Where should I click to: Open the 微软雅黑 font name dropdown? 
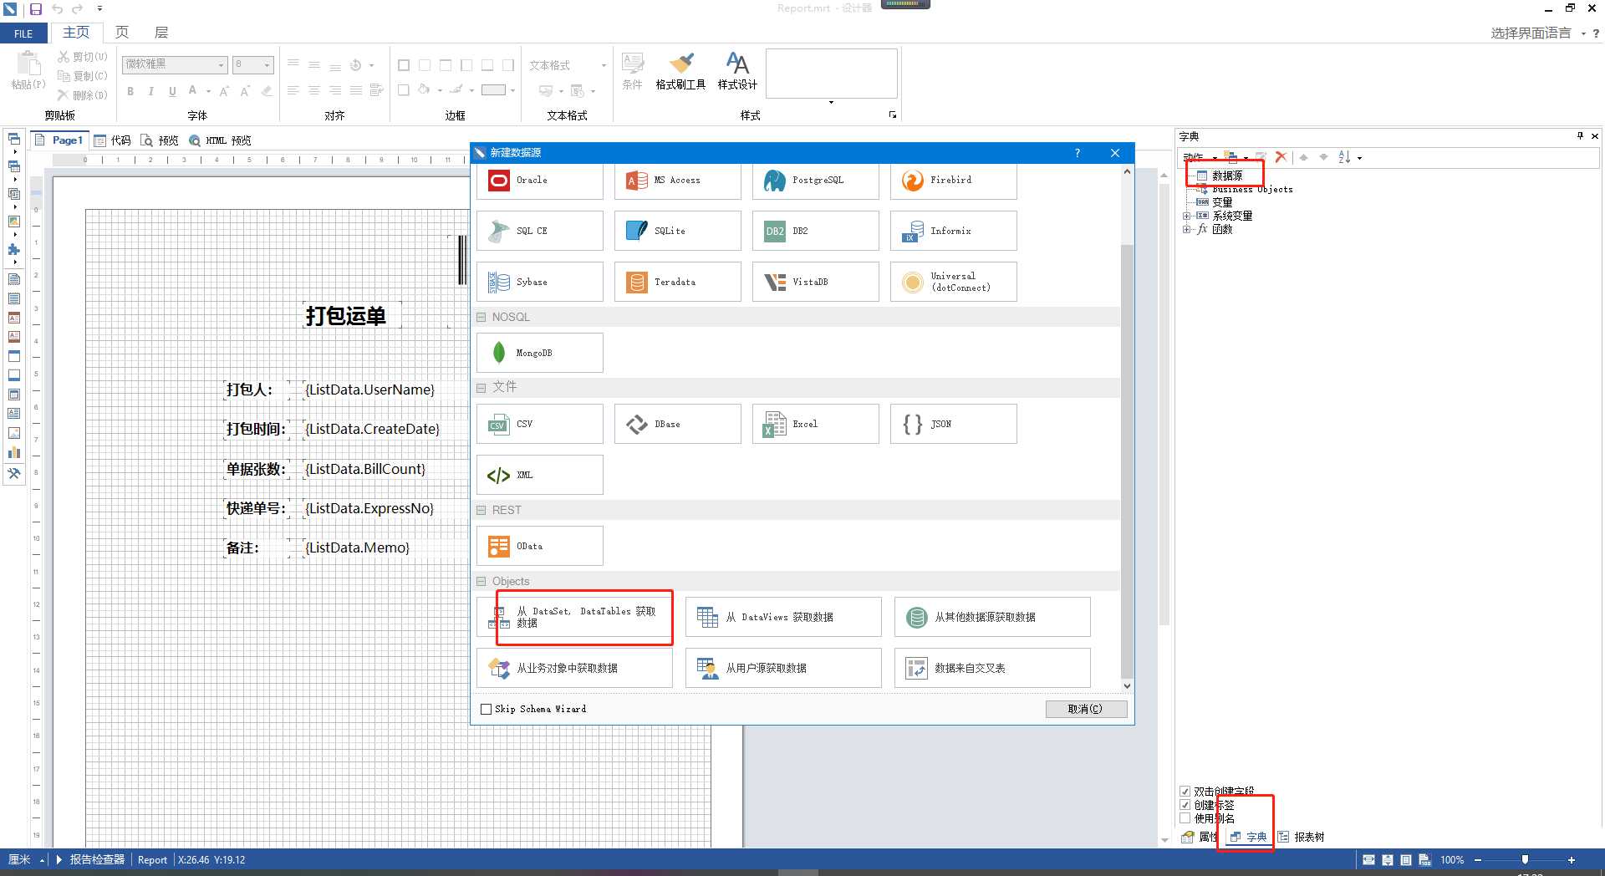click(x=222, y=64)
